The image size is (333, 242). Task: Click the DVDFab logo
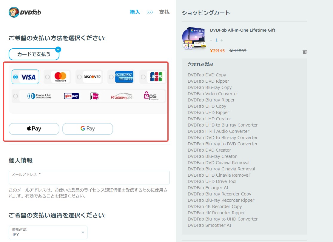(25, 12)
